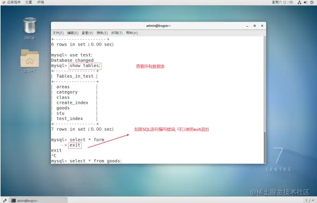Open the View (V) menu
The width and height of the screenshot is (317, 203).
coord(87,33)
